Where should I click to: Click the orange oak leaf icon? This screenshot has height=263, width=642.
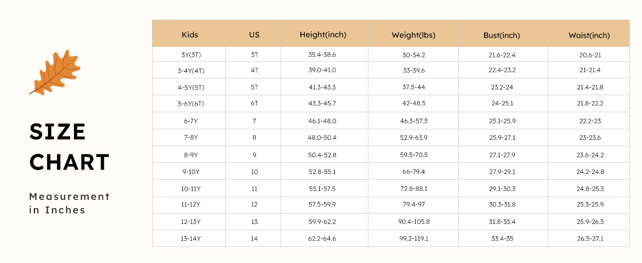click(55, 72)
